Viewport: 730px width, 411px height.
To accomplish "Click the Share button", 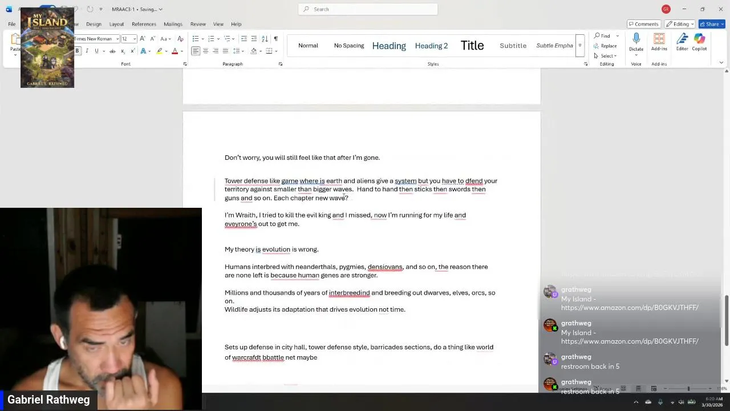I will (713, 24).
